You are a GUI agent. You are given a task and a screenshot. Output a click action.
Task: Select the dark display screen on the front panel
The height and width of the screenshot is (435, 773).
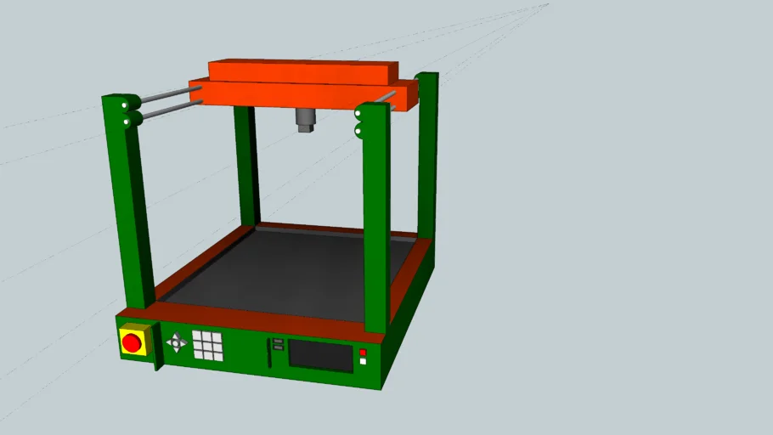pos(321,356)
